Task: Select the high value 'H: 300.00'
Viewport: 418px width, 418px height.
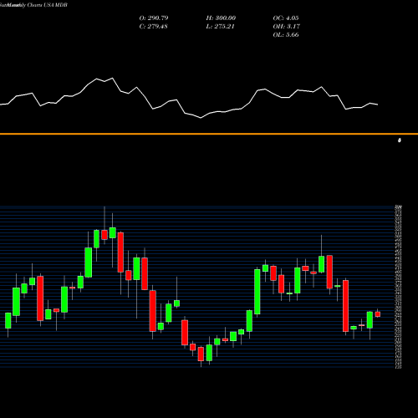Action: pos(221,18)
